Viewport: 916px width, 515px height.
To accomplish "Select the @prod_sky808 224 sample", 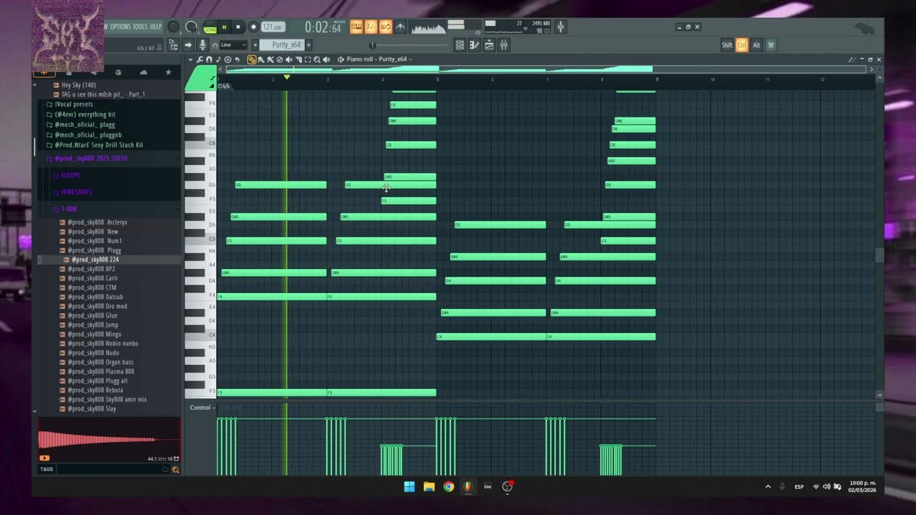I will pos(94,260).
